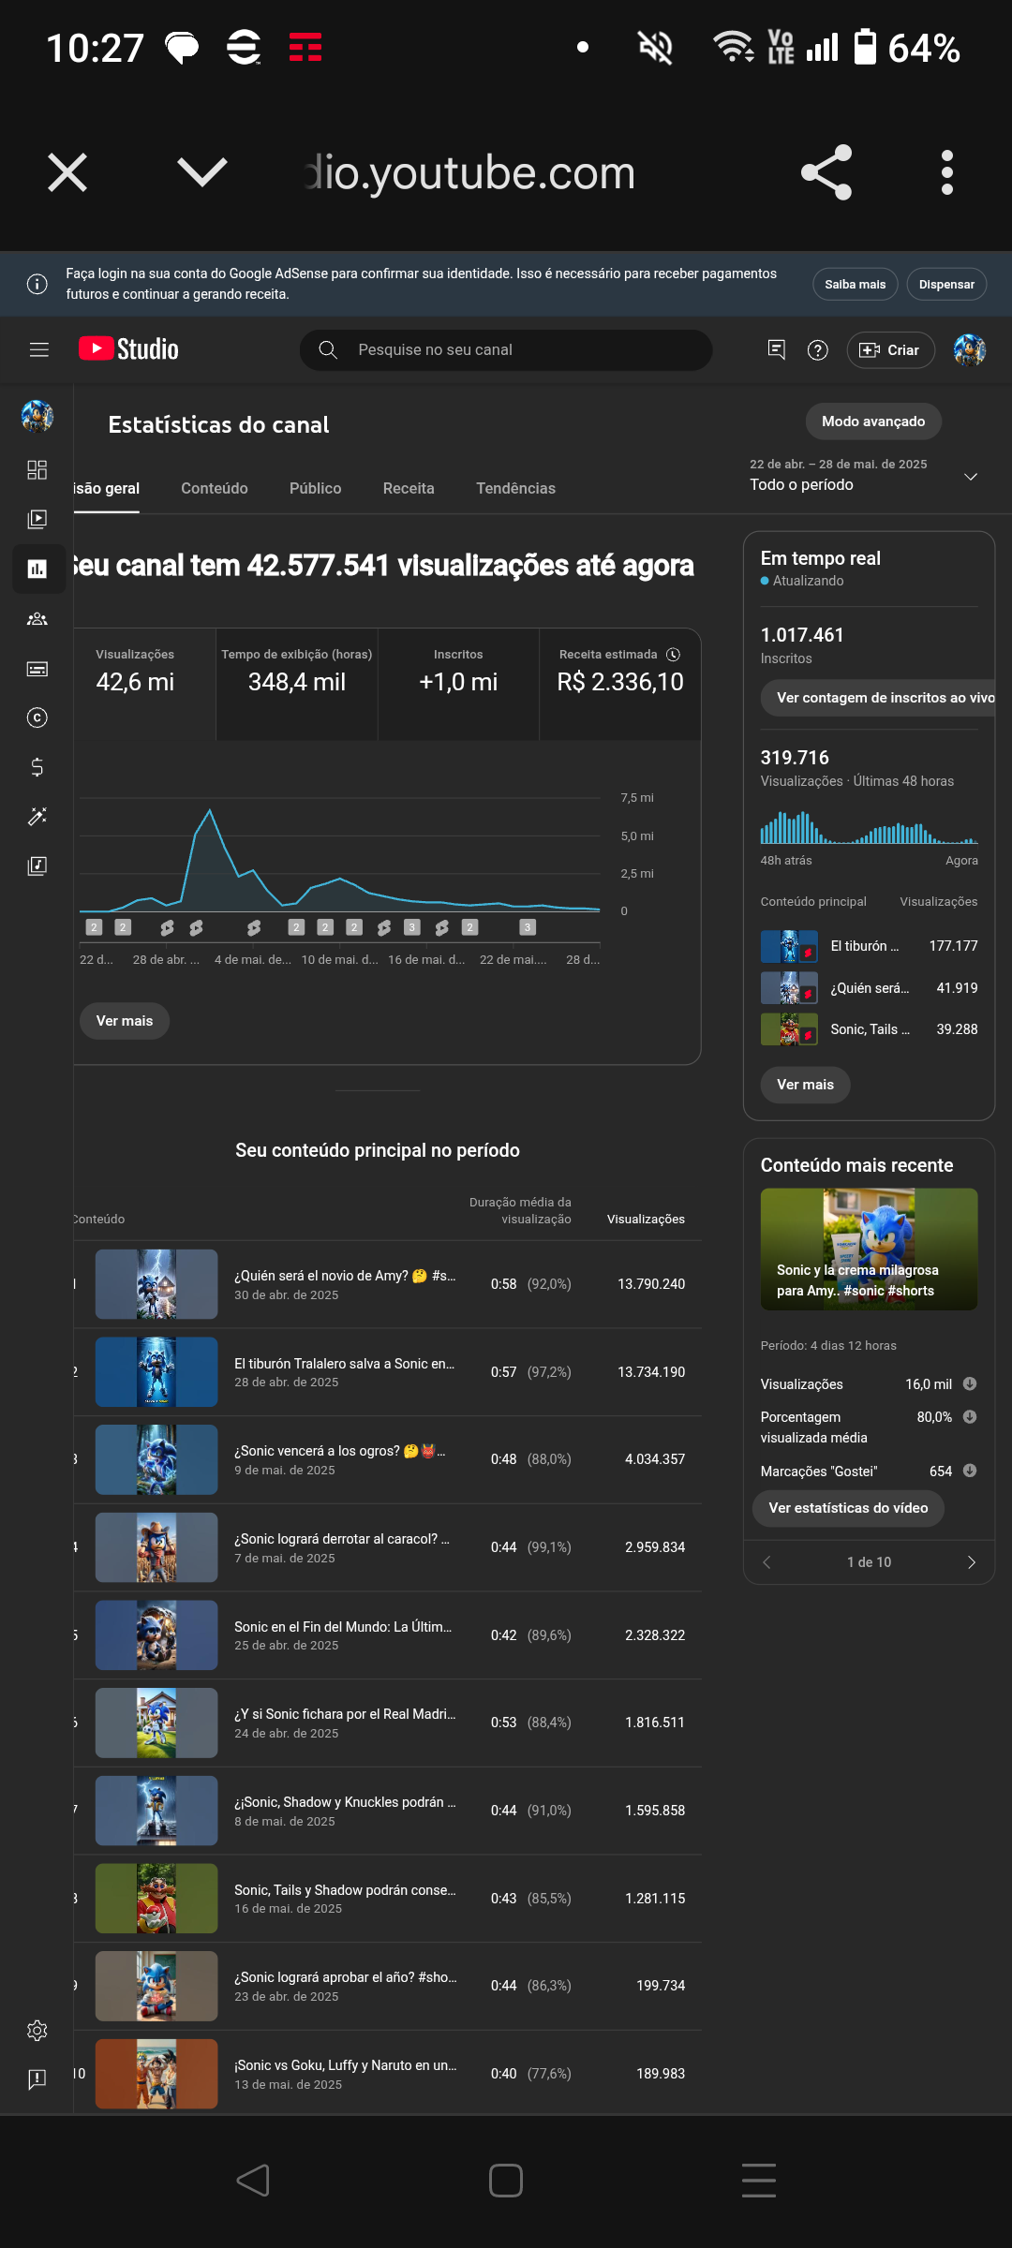Image resolution: width=1012 pixels, height=2248 pixels.
Task: Open channel avatar at top of sidebar
Action: [37, 416]
